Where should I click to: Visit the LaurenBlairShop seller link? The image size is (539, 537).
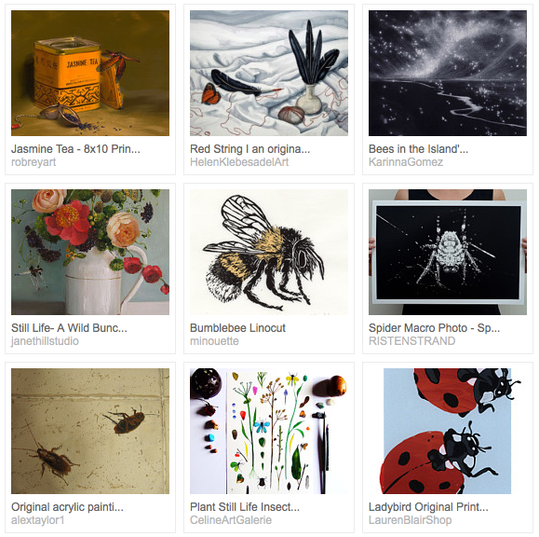[411, 520]
